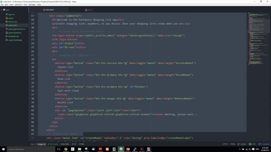Click the Lab folder icon in tree
Screen dimensions: 271x152
(4, 10)
